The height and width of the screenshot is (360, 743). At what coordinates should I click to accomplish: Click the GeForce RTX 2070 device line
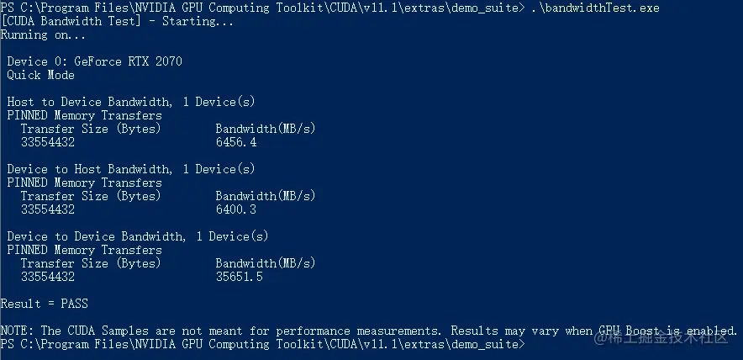(94, 61)
